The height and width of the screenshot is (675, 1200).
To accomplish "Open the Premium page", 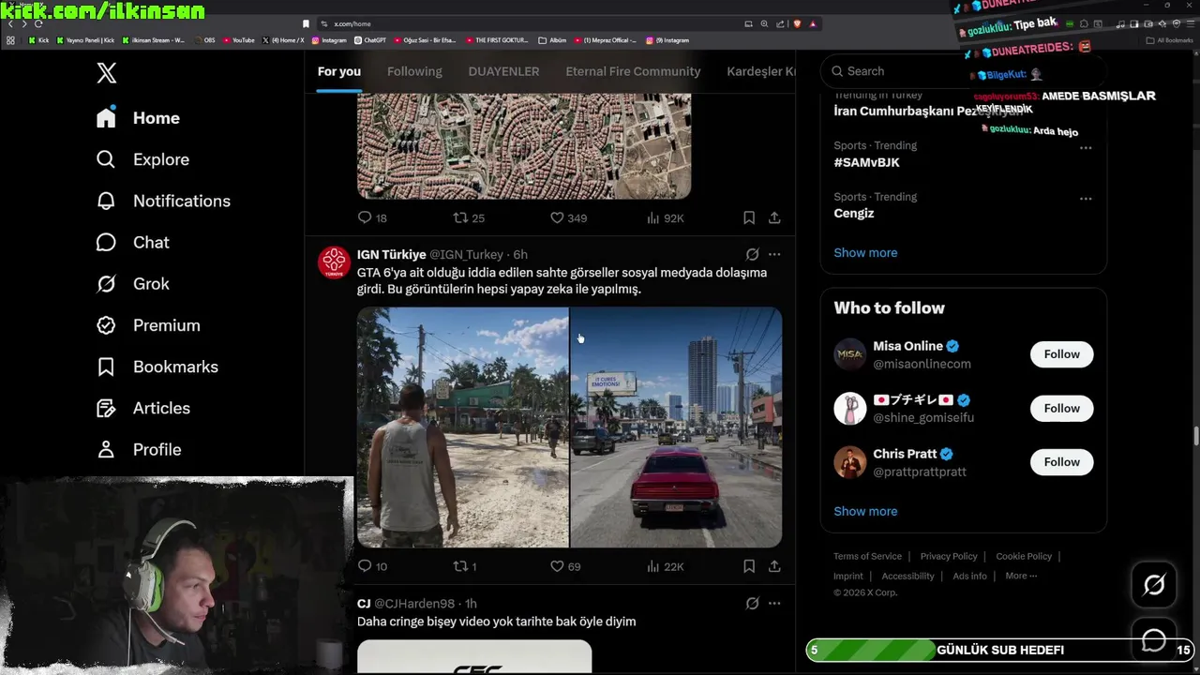I will point(148,325).
